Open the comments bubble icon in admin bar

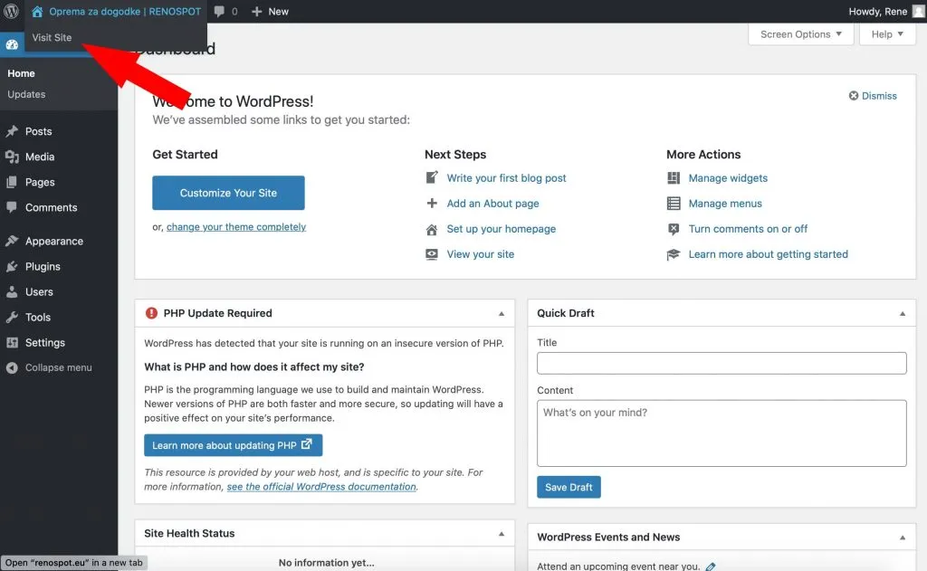219,11
